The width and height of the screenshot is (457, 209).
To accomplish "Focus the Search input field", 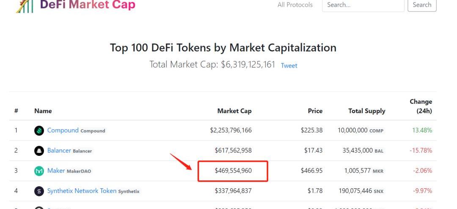I will (x=363, y=5).
